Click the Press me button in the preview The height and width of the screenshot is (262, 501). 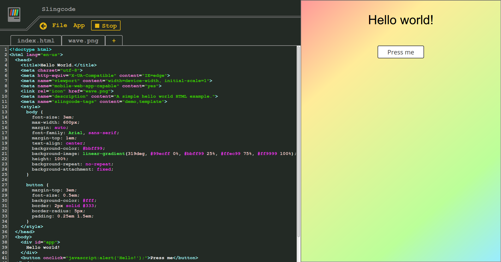pyautogui.click(x=401, y=52)
